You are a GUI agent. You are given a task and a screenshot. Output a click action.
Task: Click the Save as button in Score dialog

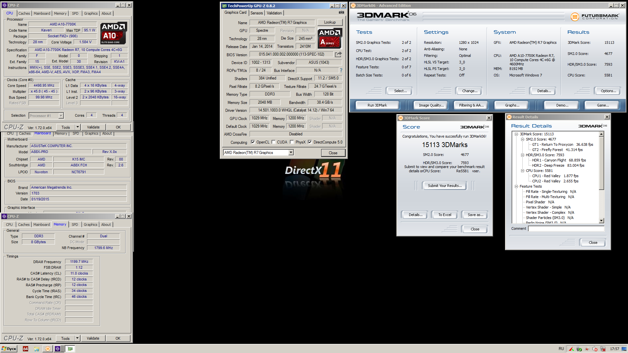coord(475,215)
